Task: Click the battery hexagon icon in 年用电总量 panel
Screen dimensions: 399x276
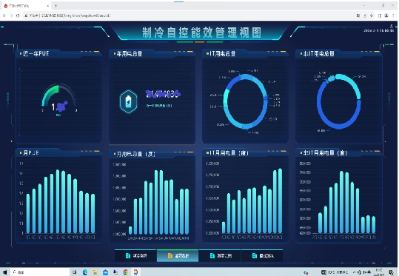Action: [129, 101]
